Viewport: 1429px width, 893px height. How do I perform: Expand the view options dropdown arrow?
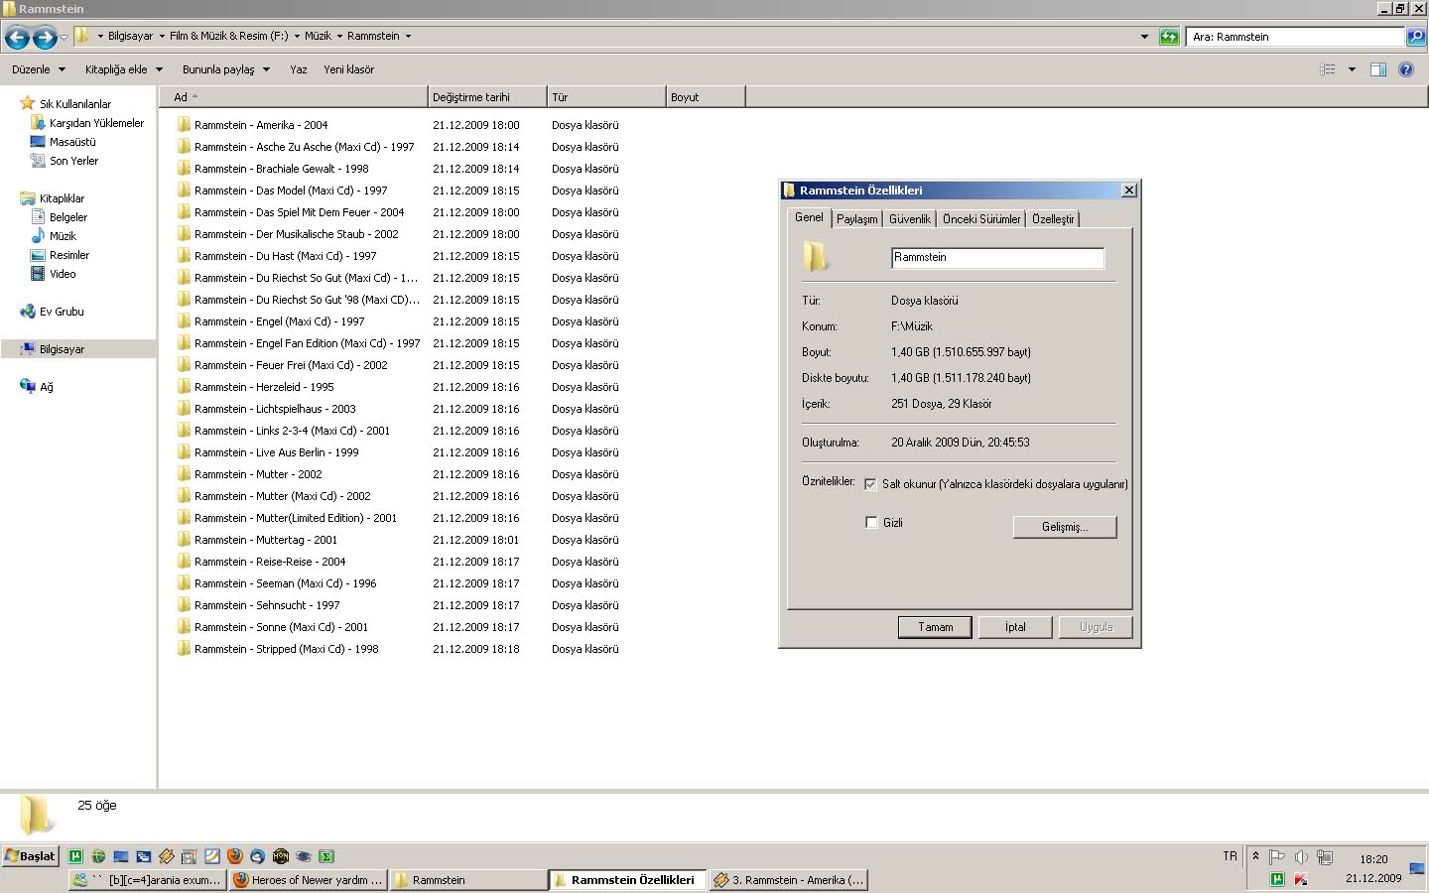[x=1352, y=69]
